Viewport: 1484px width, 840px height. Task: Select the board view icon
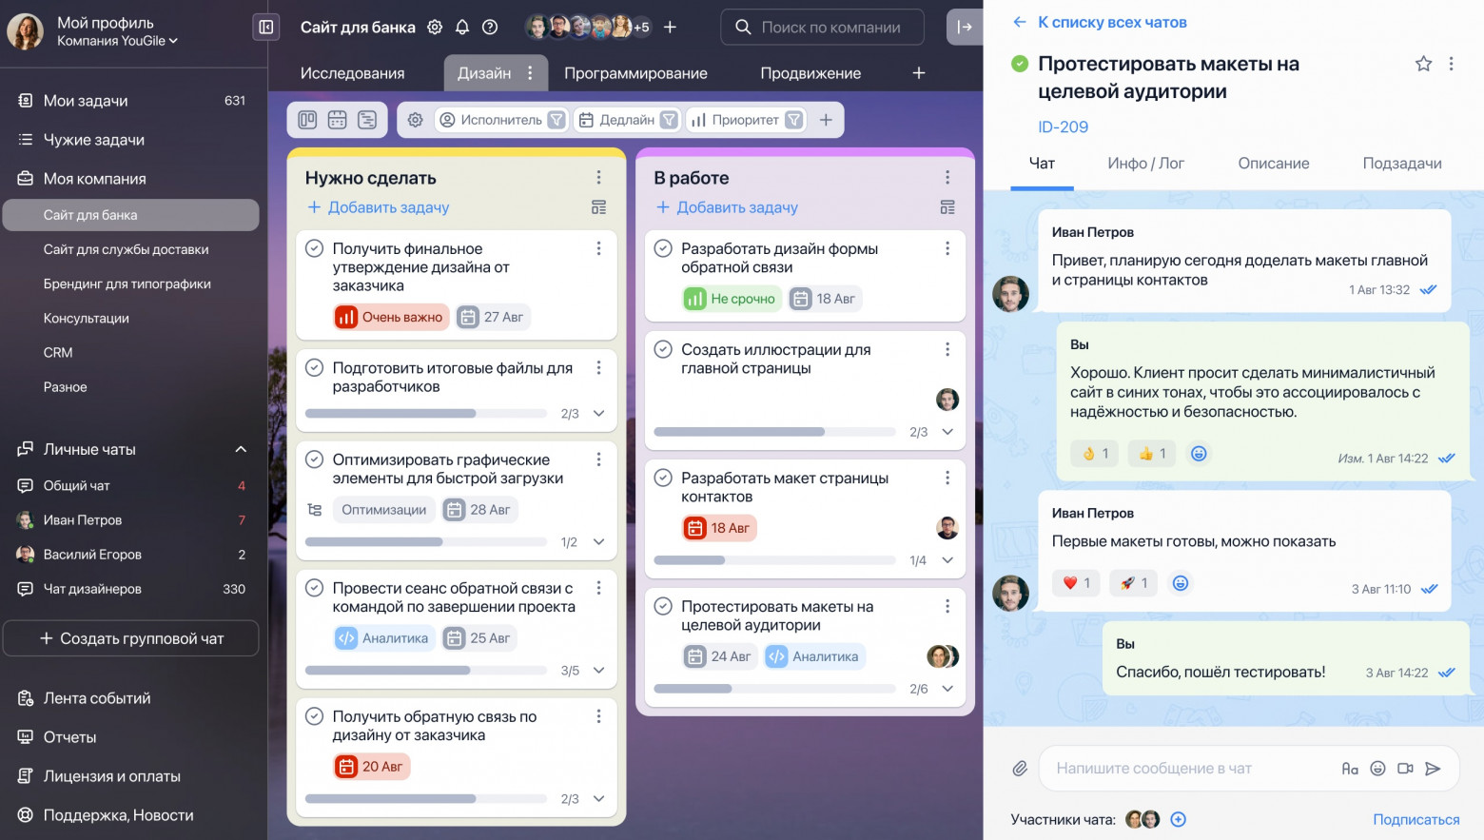[x=306, y=120]
